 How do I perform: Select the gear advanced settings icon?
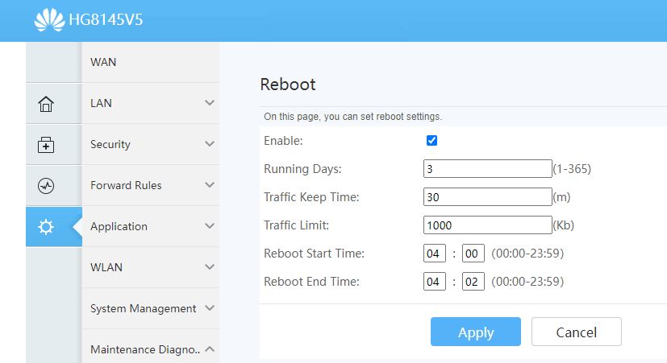click(x=46, y=227)
